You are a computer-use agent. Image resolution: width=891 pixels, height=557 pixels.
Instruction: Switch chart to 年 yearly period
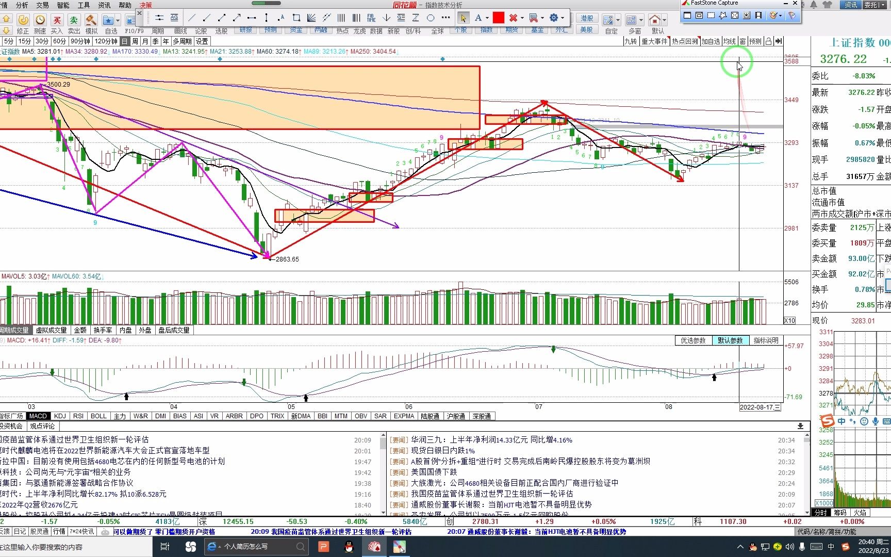click(x=166, y=41)
